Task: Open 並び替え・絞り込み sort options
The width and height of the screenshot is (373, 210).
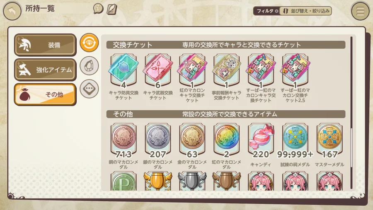Action: click(307, 11)
